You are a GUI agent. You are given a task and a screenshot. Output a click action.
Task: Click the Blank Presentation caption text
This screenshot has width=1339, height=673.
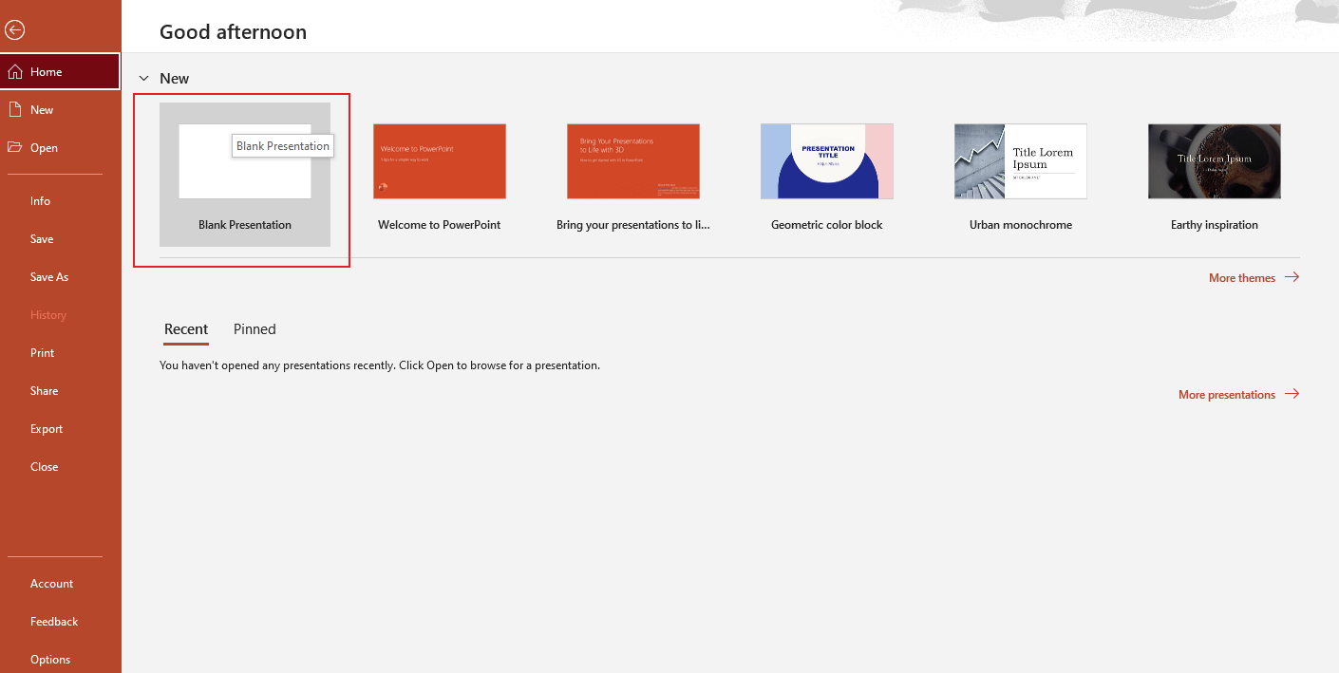[245, 225]
